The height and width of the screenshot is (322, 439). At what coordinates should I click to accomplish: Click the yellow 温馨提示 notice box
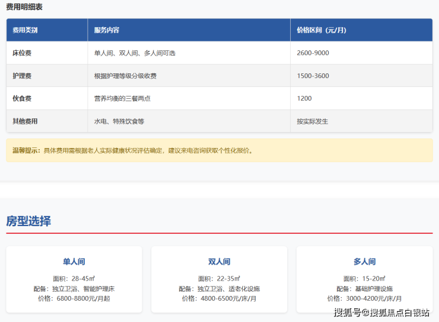tap(219, 150)
